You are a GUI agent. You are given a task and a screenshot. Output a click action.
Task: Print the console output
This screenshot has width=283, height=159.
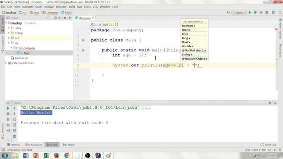(x=15, y=131)
